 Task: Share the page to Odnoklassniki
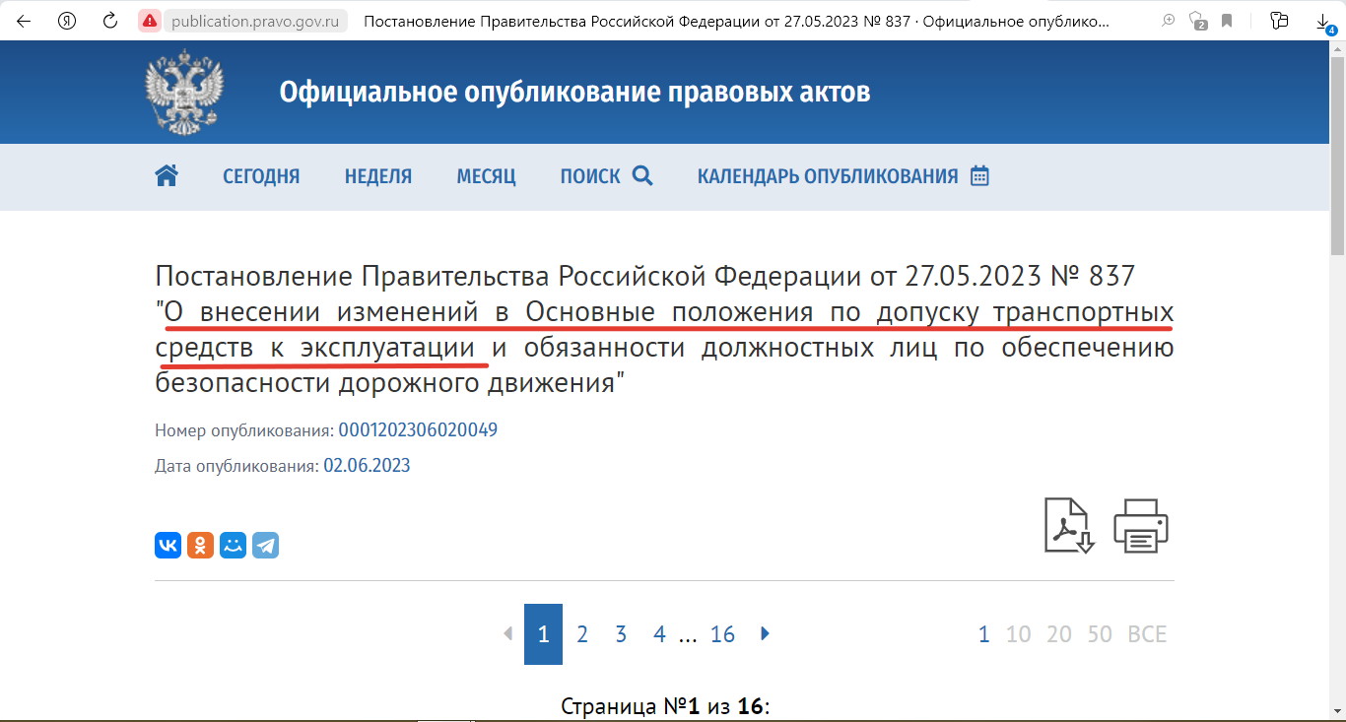click(x=200, y=545)
